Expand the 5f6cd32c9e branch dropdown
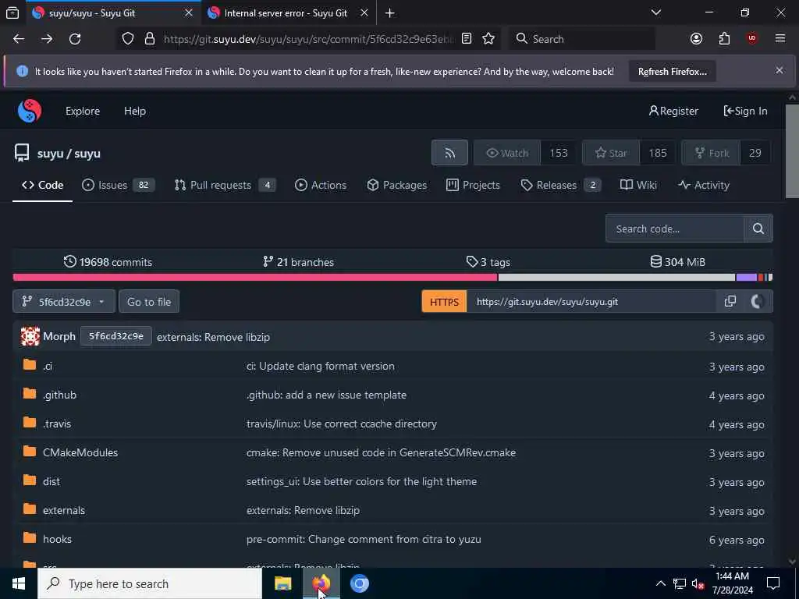 click(64, 302)
